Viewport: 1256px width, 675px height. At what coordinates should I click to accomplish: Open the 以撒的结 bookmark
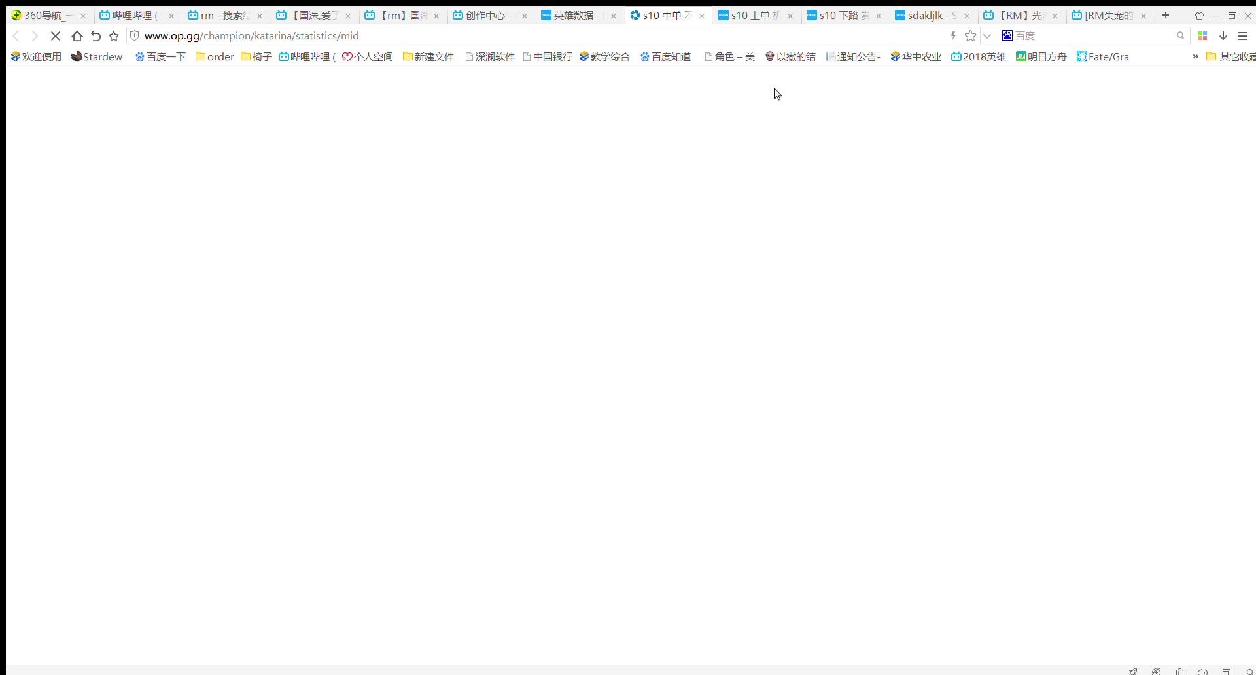pos(790,57)
